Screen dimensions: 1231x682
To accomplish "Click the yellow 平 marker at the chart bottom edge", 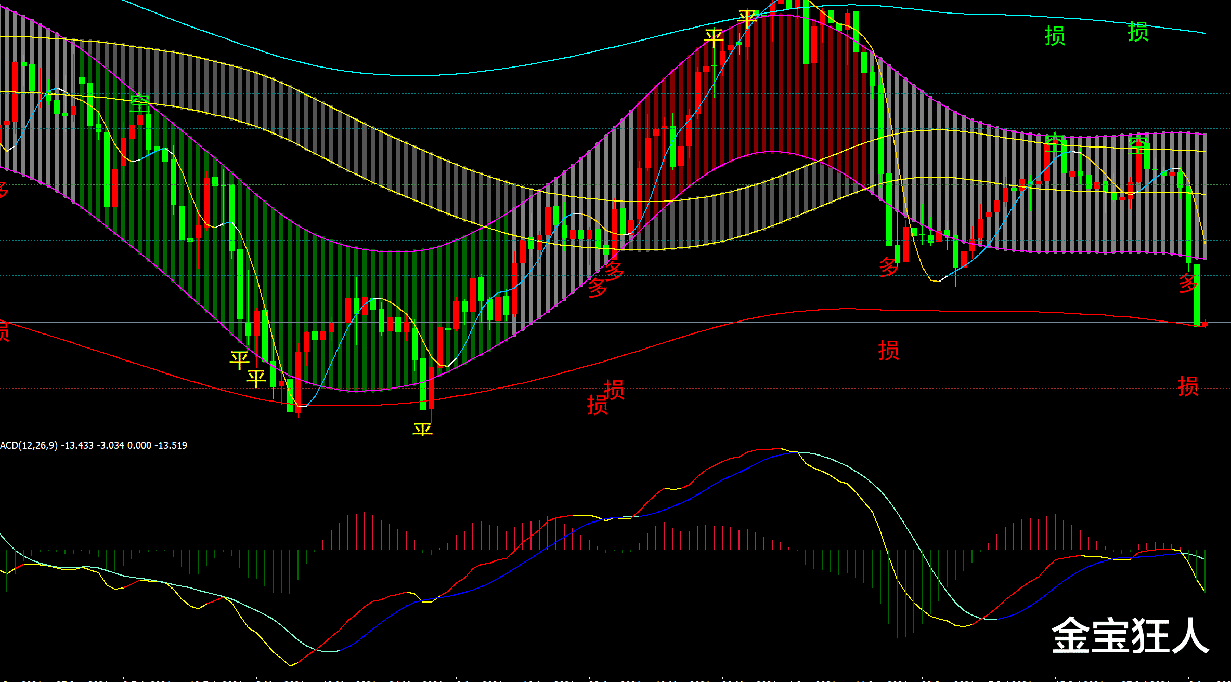I will pyautogui.click(x=422, y=430).
